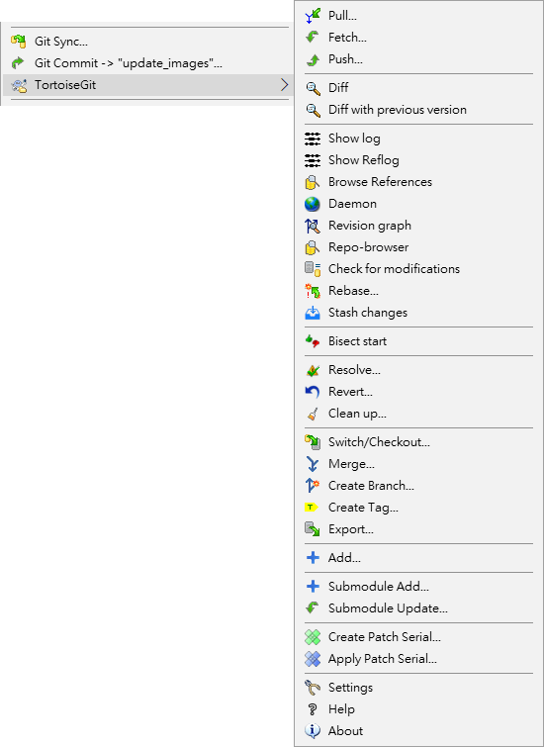Click the yellow Create Tag icon

[311, 508]
